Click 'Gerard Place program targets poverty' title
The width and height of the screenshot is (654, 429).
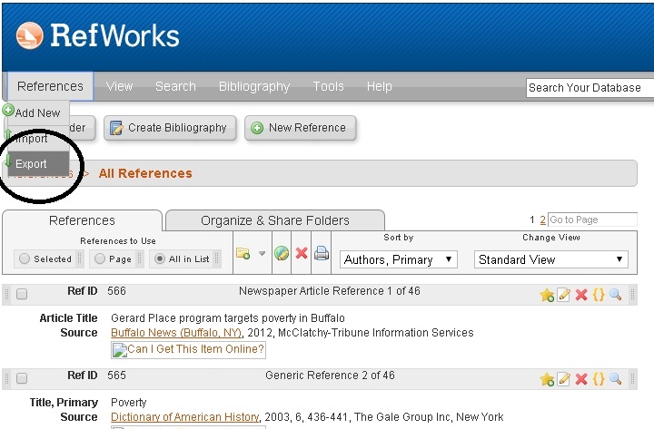click(228, 318)
